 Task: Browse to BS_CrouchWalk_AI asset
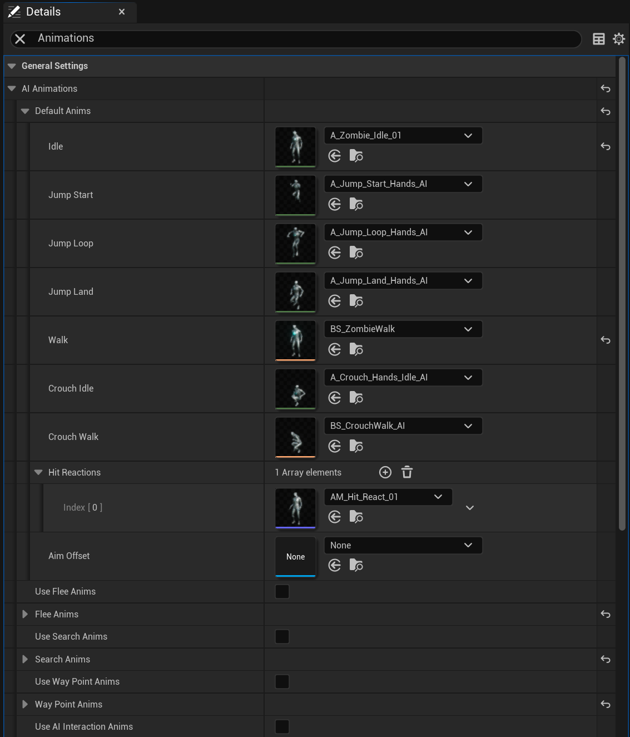tap(356, 446)
